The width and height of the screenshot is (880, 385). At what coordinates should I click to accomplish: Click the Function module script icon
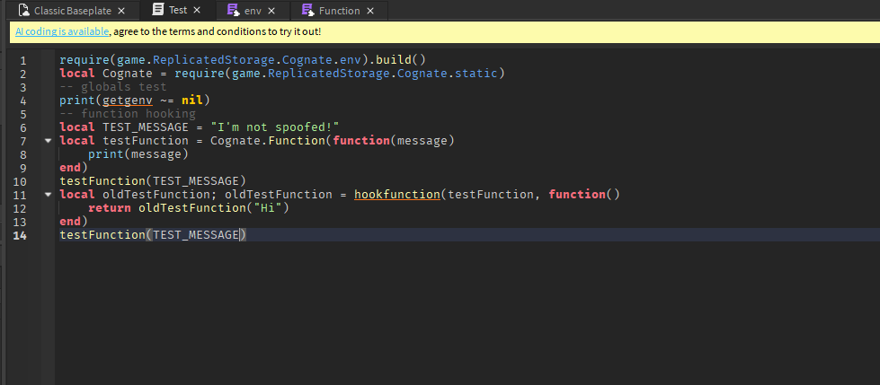click(307, 11)
